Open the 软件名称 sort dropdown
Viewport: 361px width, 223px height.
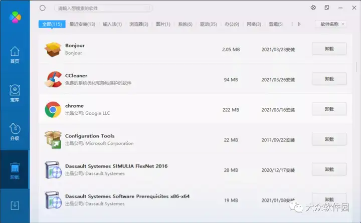tap(331, 24)
